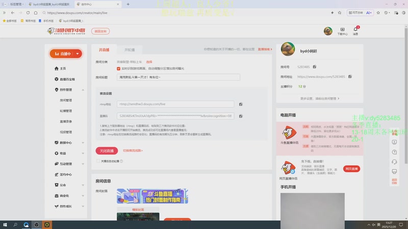
Task: Click the feedback monitor icon in floating bar
Action: 394,171
